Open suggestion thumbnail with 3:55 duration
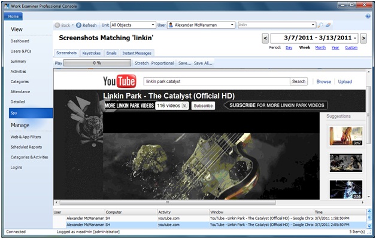The image size is (376, 239). click(x=346, y=189)
